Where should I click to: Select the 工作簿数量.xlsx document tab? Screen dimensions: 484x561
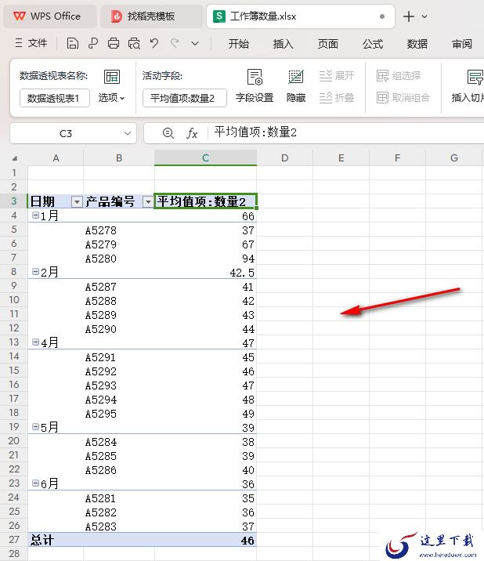tap(301, 16)
